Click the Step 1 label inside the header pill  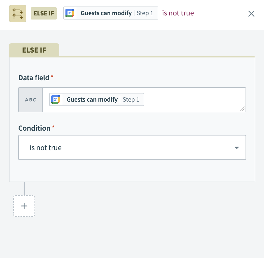[x=145, y=13]
